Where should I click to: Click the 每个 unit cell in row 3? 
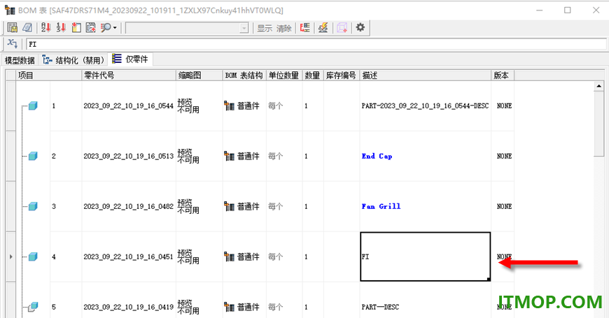point(284,206)
